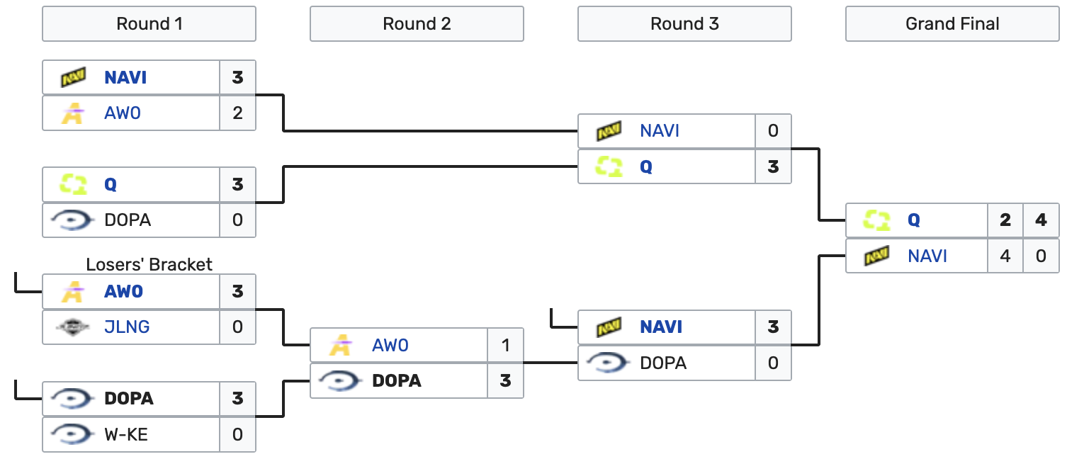Open the AWO team link in Round 2
Image resolution: width=1067 pixels, height=459 pixels.
pos(390,346)
